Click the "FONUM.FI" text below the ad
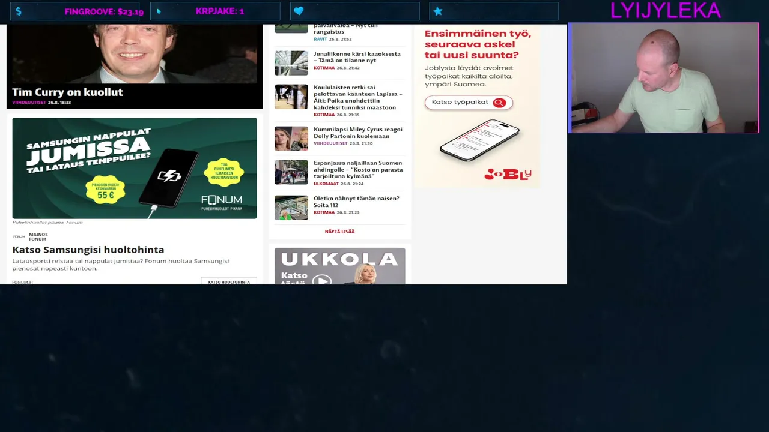Screen dimensions: 769x432 pos(22,282)
